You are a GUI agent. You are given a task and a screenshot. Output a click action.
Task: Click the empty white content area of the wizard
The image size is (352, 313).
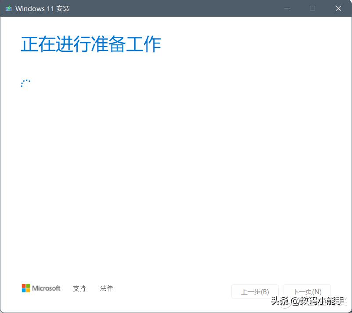click(x=176, y=176)
